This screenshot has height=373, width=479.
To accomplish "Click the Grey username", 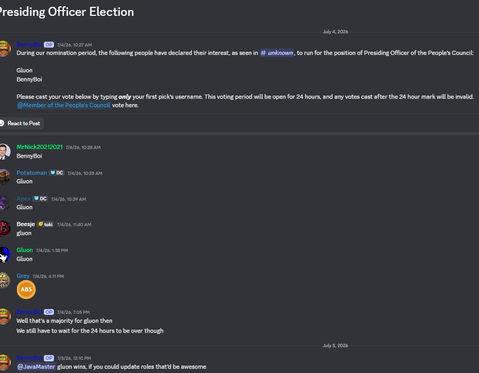I will 23,276.
